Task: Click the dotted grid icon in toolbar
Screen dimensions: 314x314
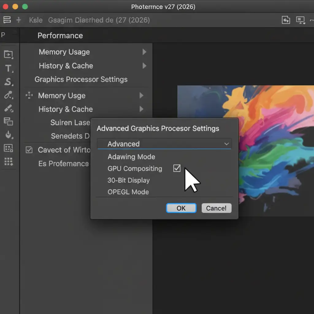Action: point(8,161)
